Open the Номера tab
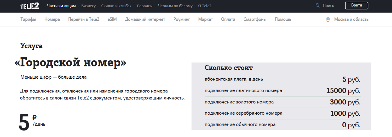Screen dimensions: 392x137 tap(52, 19)
